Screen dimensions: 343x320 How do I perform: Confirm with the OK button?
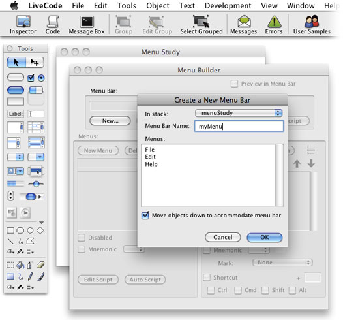point(265,237)
